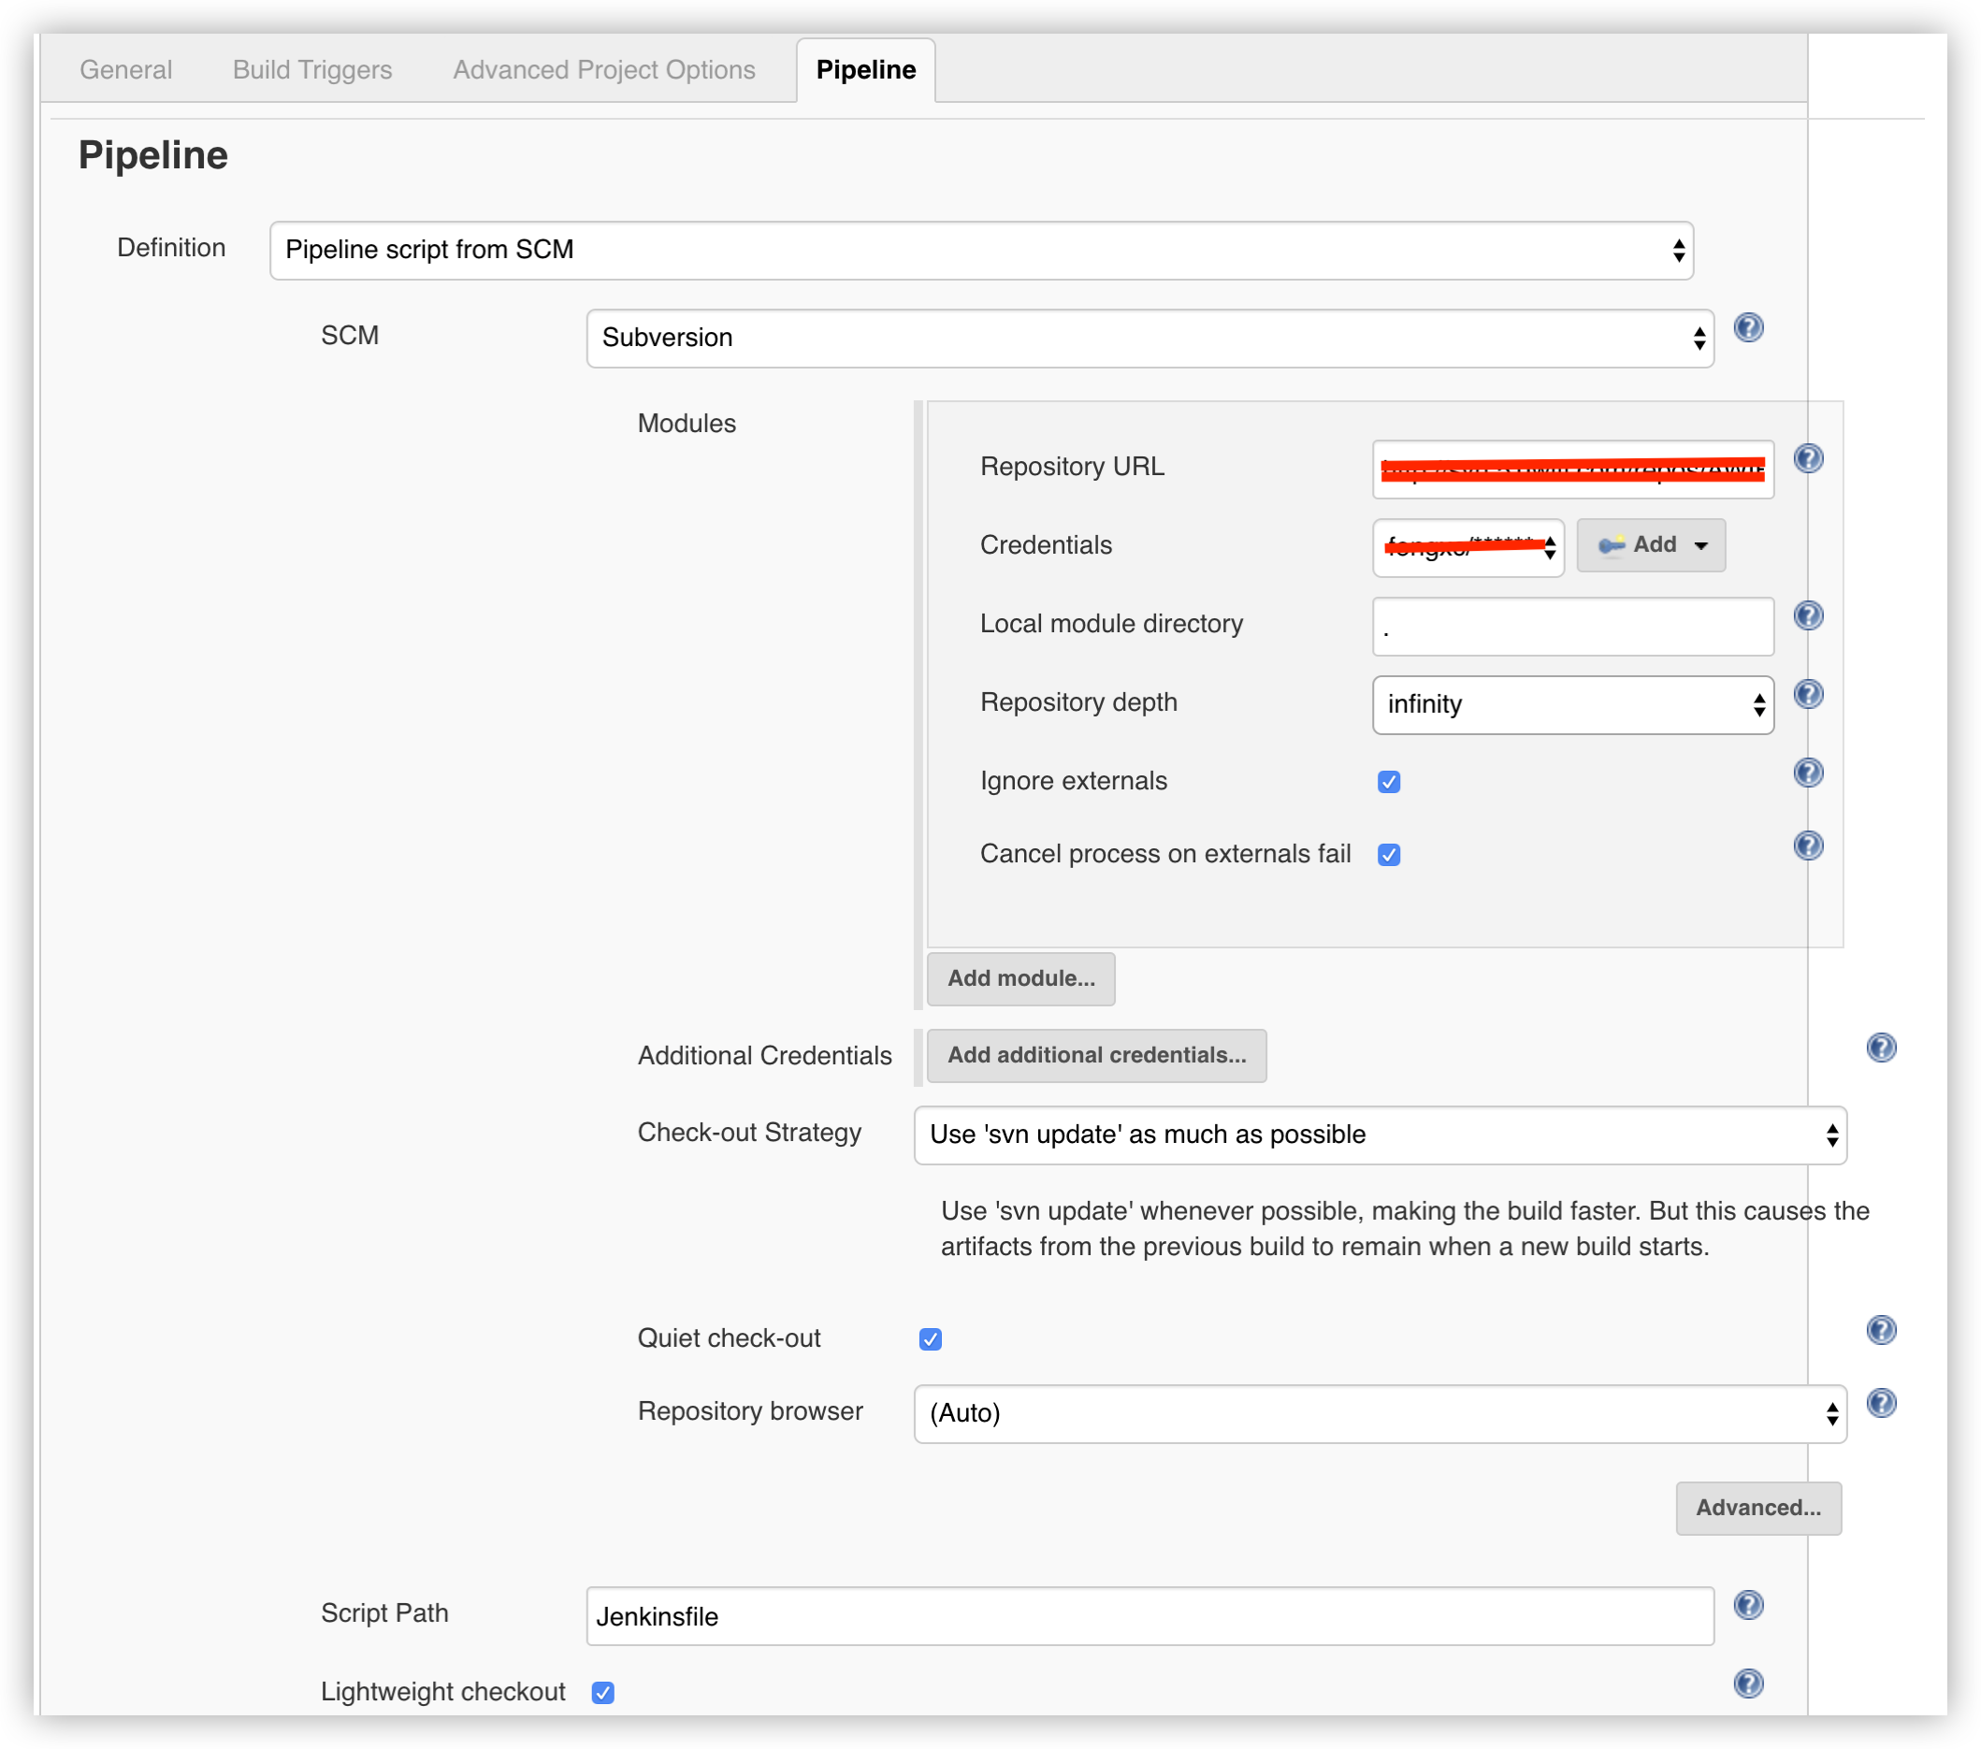The width and height of the screenshot is (1981, 1749).
Task: Open the Add credentials dropdown button
Action: [1651, 544]
